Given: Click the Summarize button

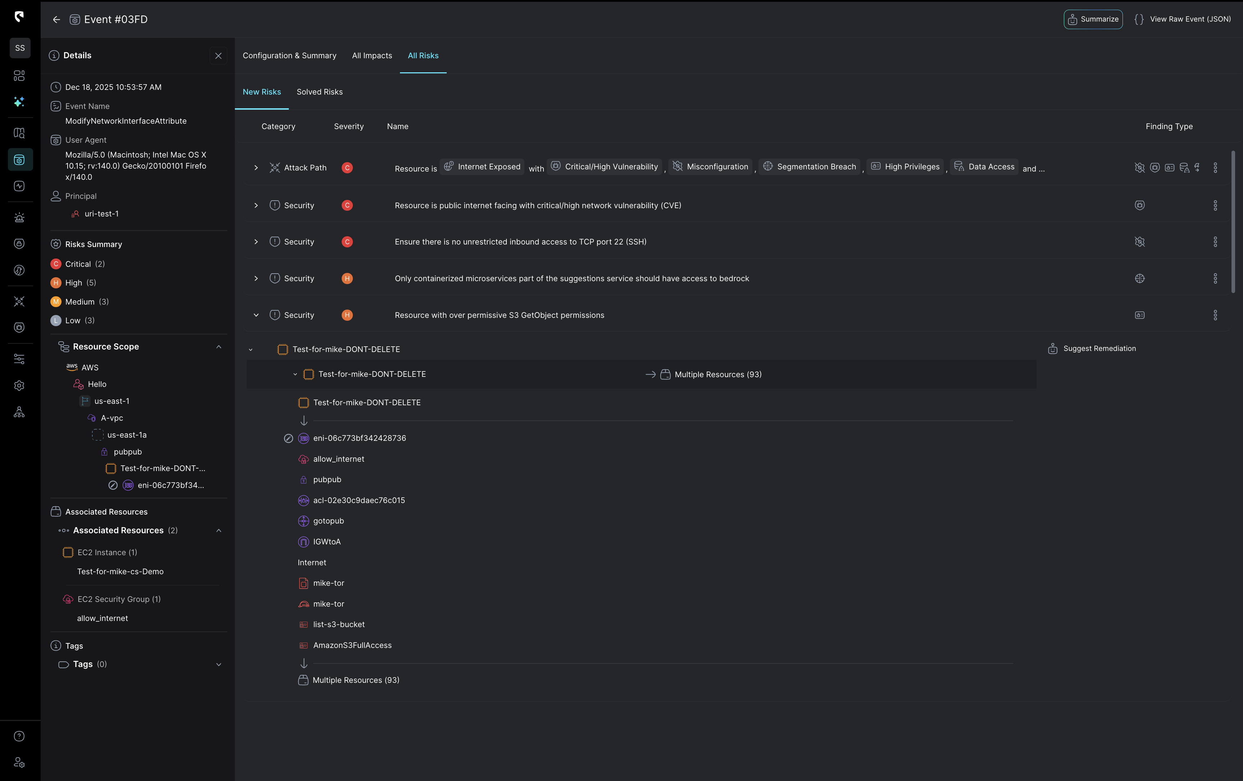Looking at the screenshot, I should click(x=1093, y=19).
